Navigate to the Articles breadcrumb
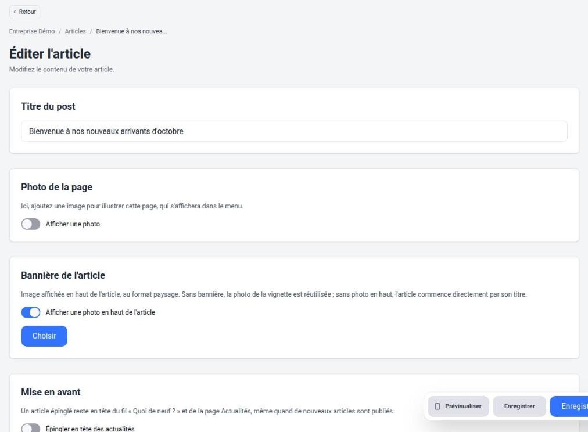 75,31
